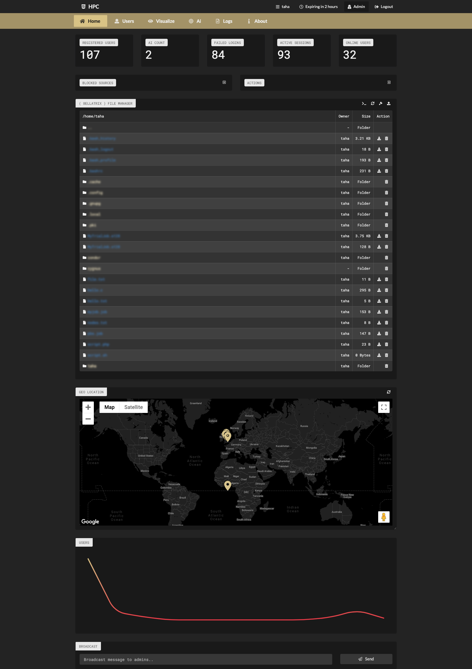Send the broadcast message
The height and width of the screenshot is (669, 472).
click(x=366, y=659)
